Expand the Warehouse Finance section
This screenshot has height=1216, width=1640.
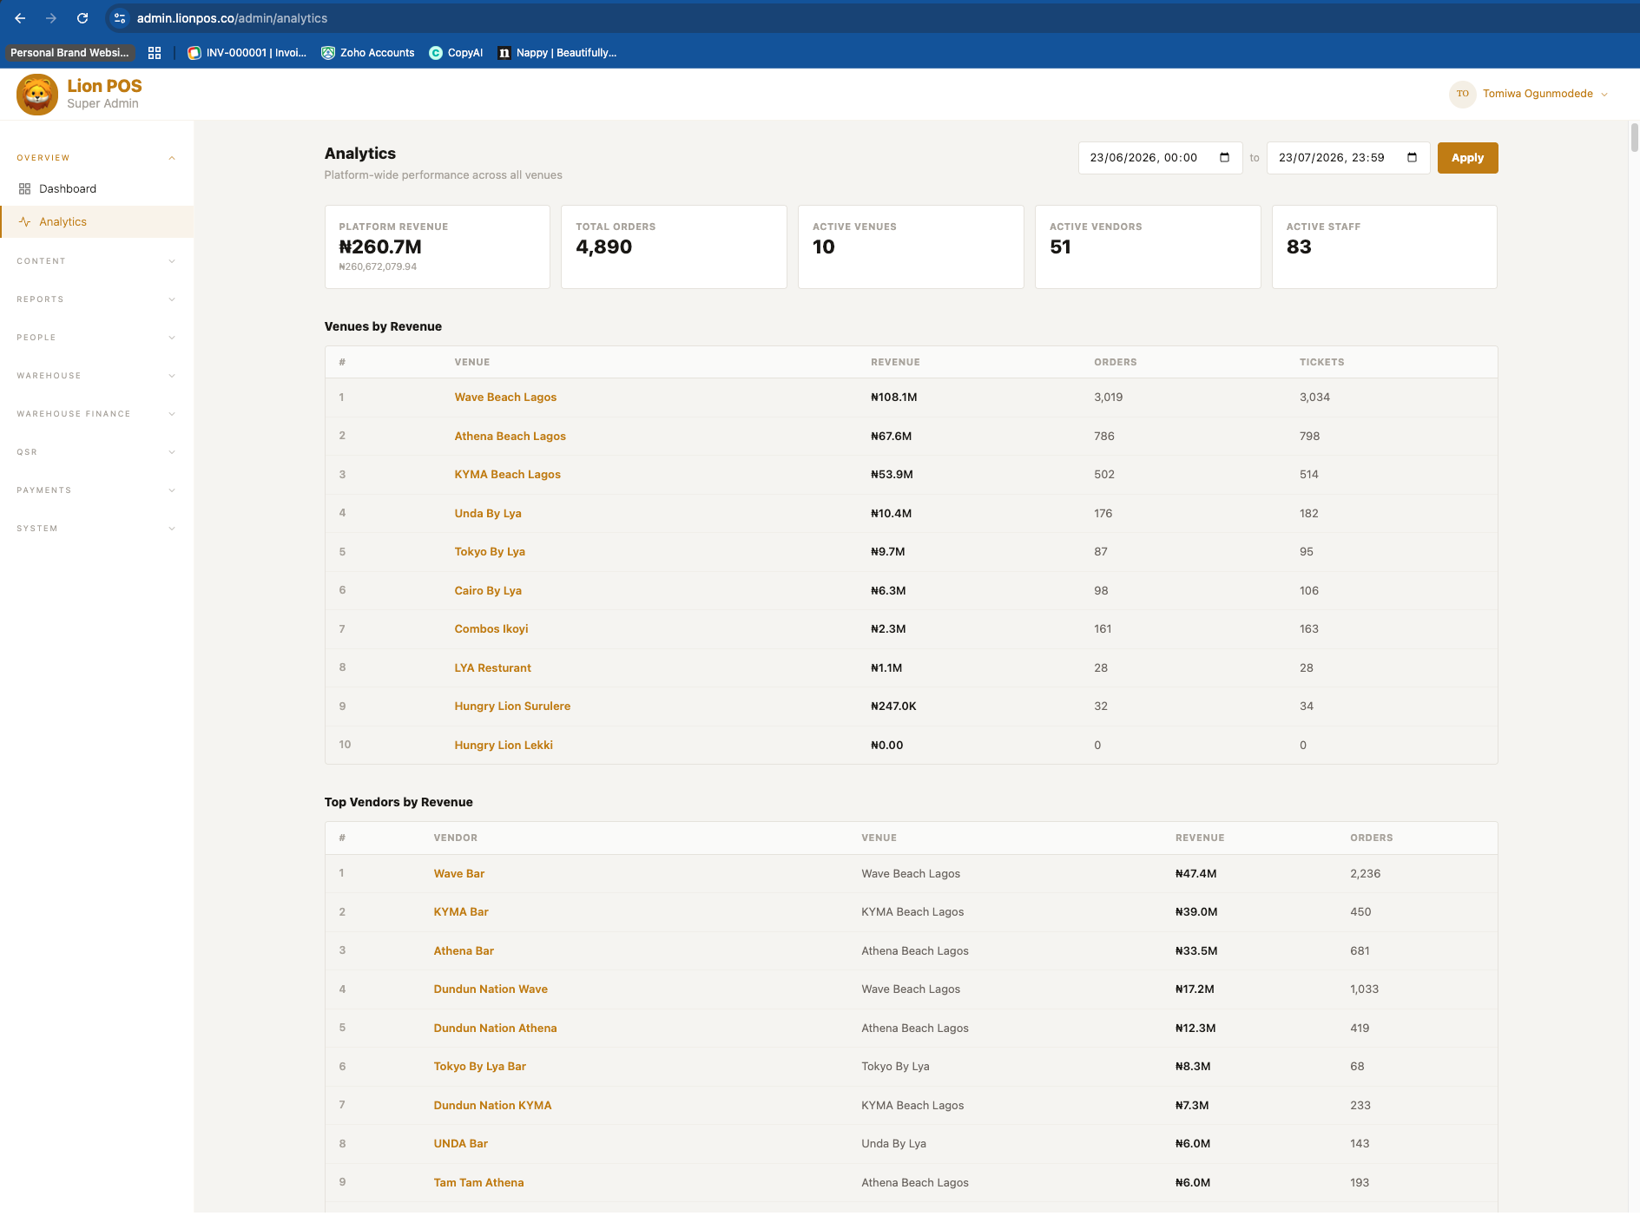(96, 414)
